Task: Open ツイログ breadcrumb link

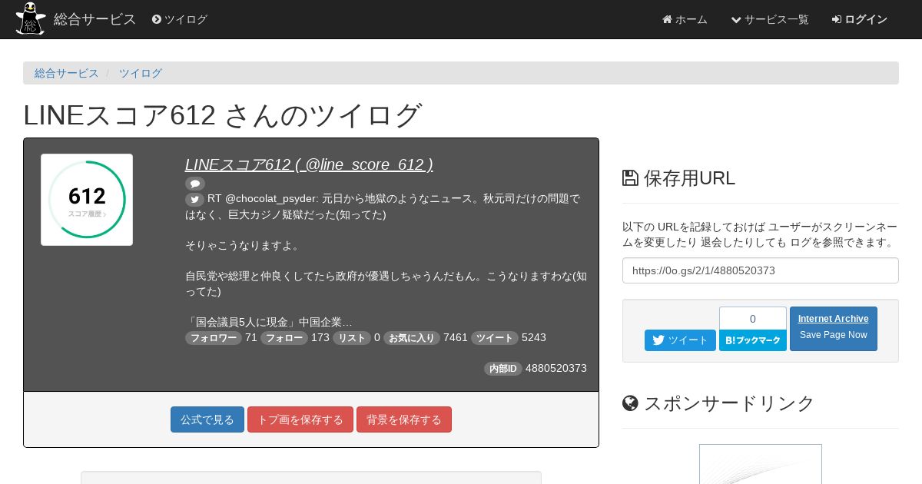Action: (x=141, y=73)
